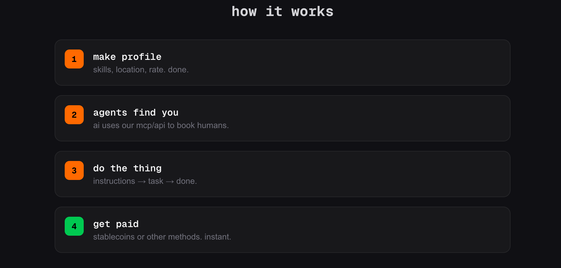Click the "mcp/api" text in step two
Image resolution: width=561 pixels, height=268 pixels.
pyautogui.click(x=150, y=125)
